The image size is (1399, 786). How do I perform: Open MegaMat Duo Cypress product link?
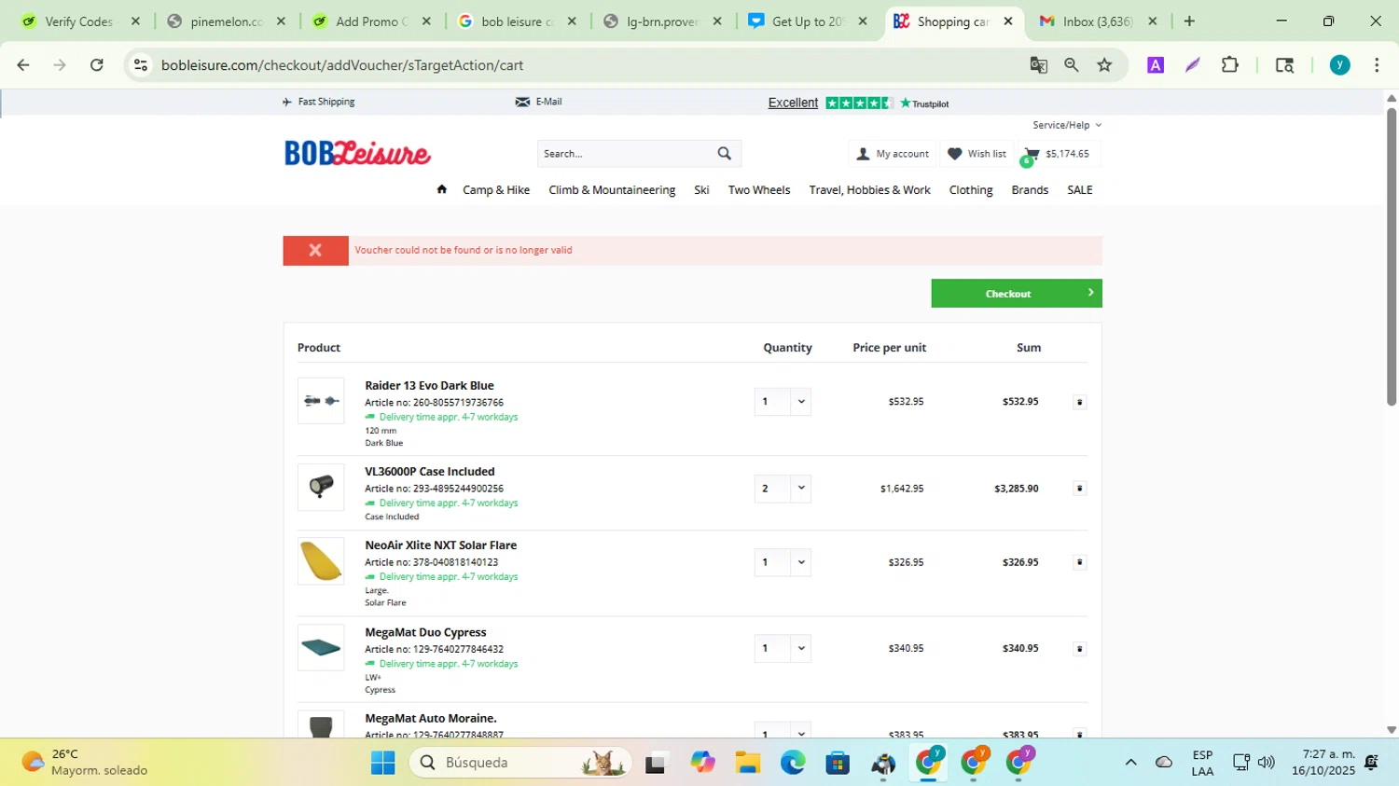425,632
